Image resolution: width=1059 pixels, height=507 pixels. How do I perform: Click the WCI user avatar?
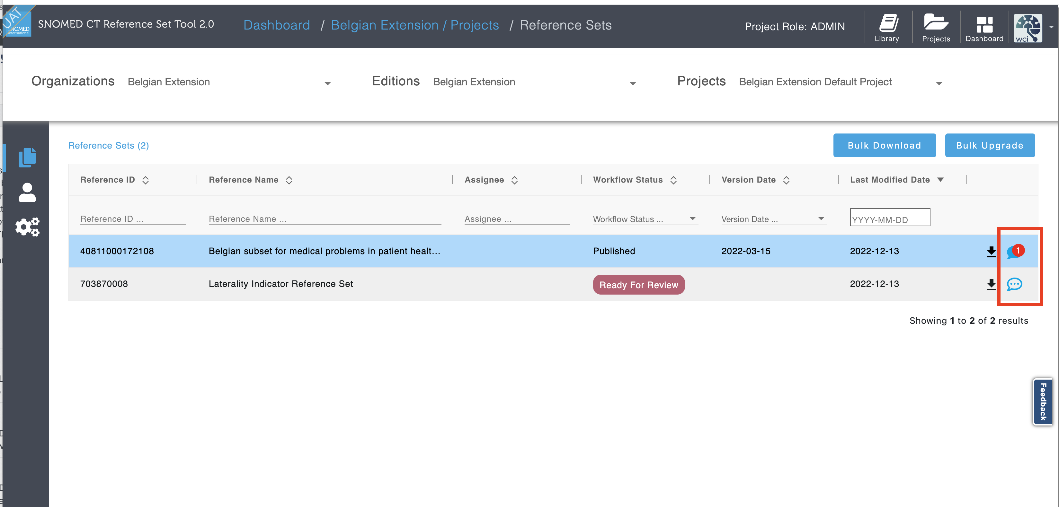click(1028, 28)
